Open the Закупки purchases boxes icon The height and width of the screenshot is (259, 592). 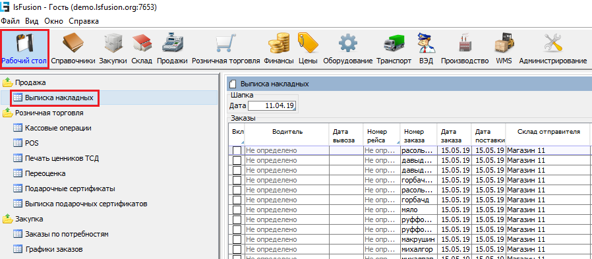pos(113,43)
